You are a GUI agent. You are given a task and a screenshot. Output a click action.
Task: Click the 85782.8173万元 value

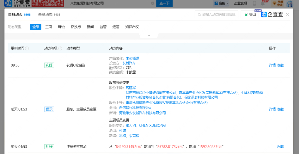[x=171, y=147]
